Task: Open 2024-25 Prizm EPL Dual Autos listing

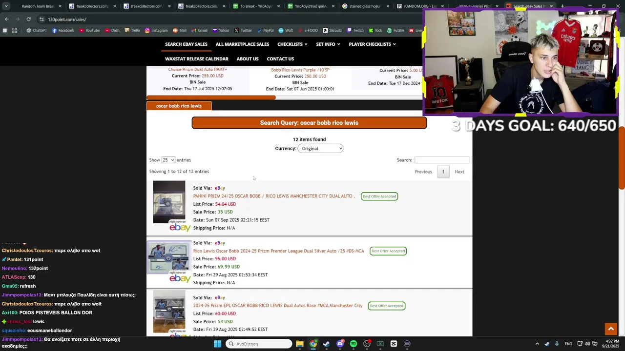Action: point(278,306)
